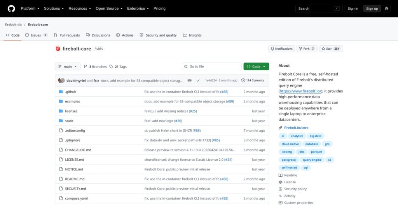Click the firebolt-core repository logo icon

coord(58,49)
